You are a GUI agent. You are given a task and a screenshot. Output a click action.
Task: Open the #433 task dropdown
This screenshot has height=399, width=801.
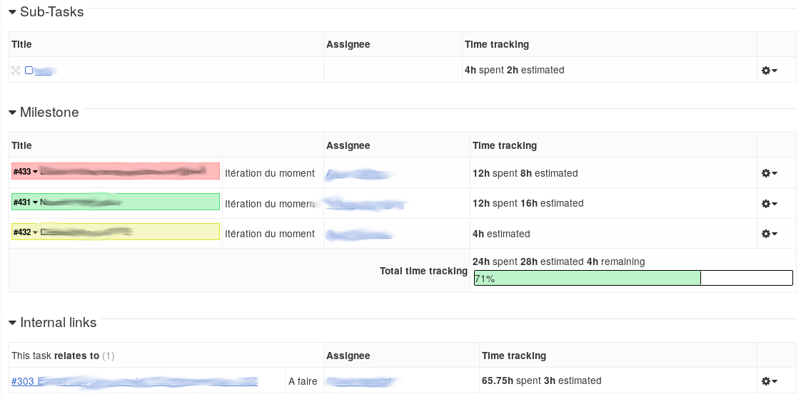(x=26, y=172)
